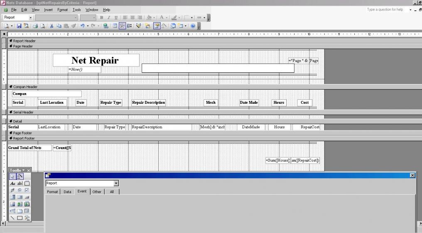Image resolution: width=422 pixels, height=233 pixels.
Task: Select the Combo Box tool in Toolbox
Action: [12, 197]
